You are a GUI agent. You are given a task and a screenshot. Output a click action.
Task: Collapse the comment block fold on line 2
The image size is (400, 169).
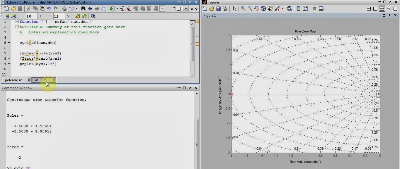(17, 27)
